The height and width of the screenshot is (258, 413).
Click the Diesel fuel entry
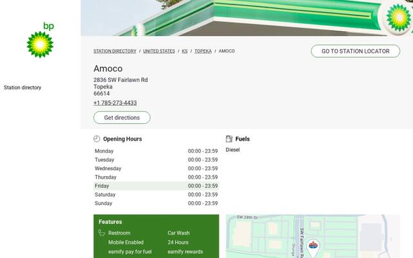232,150
